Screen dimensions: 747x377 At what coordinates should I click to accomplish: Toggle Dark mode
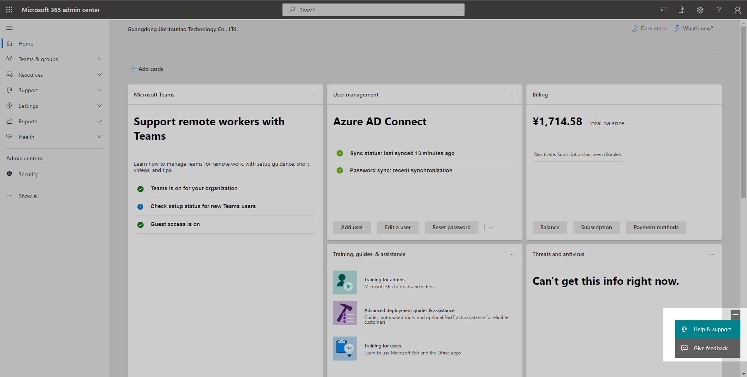[x=649, y=28]
